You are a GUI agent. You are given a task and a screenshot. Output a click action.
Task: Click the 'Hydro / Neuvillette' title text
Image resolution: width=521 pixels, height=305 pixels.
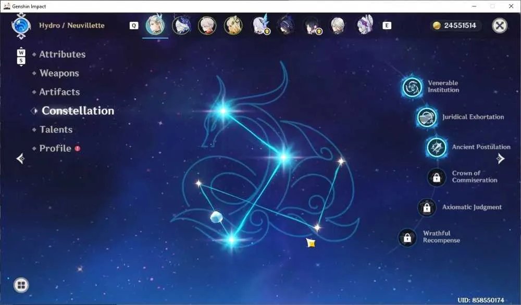click(72, 25)
